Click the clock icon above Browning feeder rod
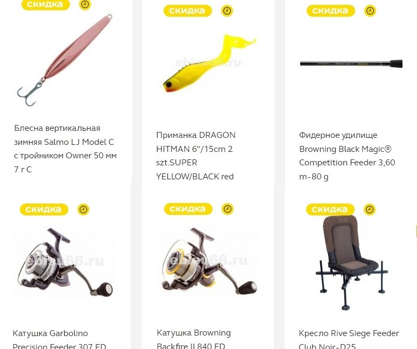417x349 pixels. click(x=370, y=11)
